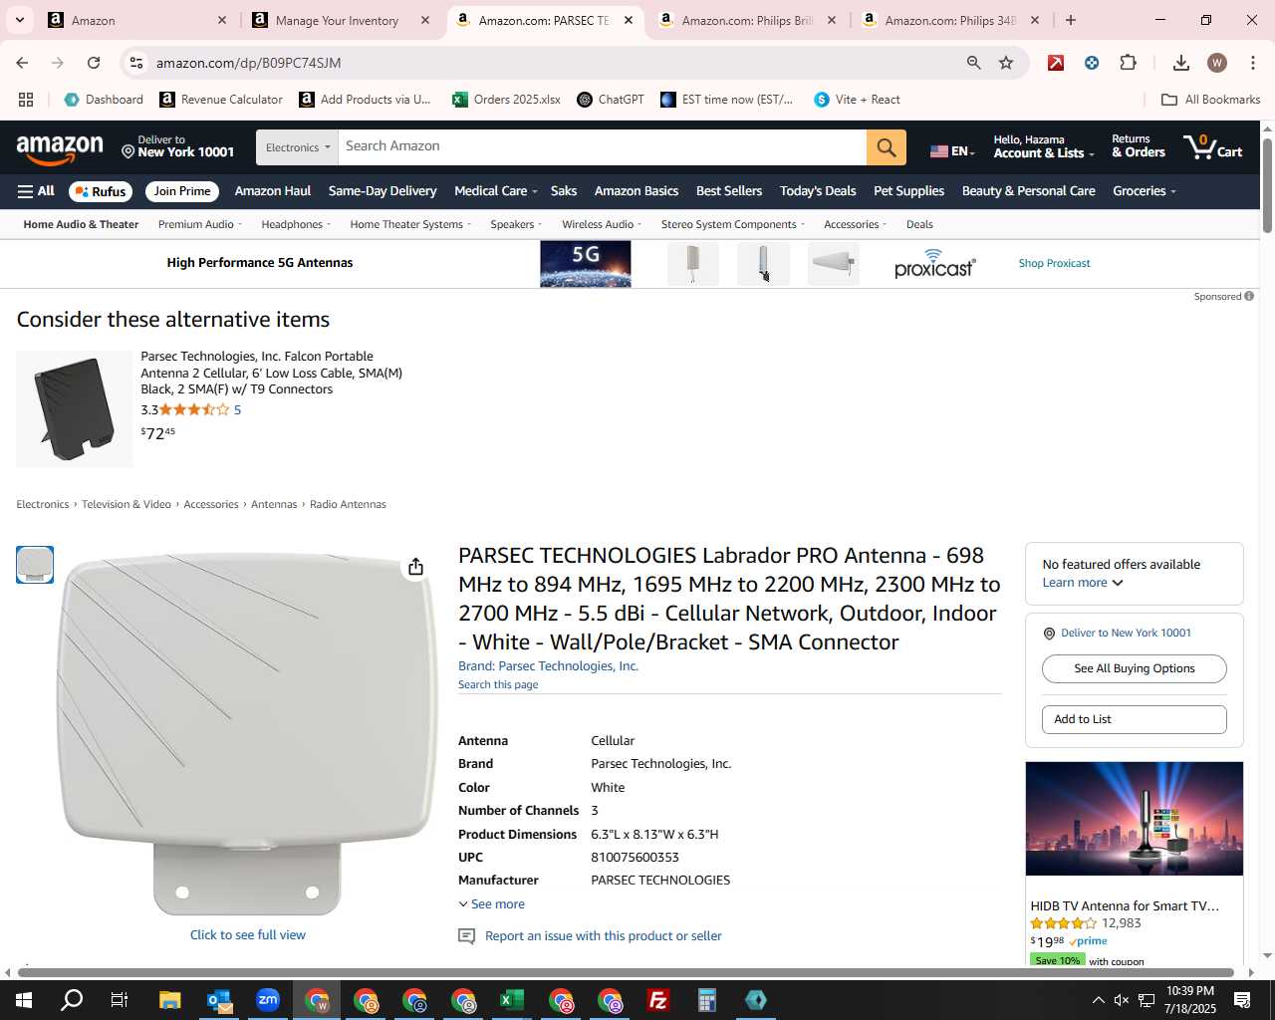1275x1020 pixels.
Task: Click Deliver to New York 10001 header
Action: click(x=177, y=146)
